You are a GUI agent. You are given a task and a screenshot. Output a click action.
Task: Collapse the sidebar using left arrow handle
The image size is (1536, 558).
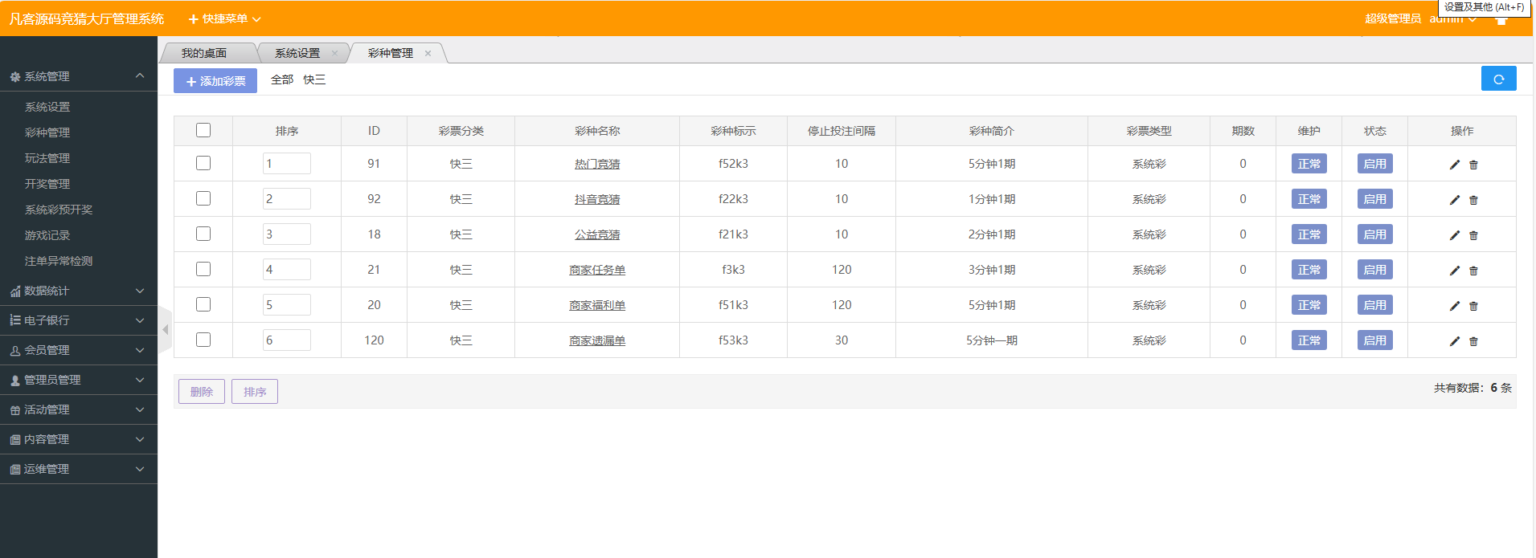[165, 329]
